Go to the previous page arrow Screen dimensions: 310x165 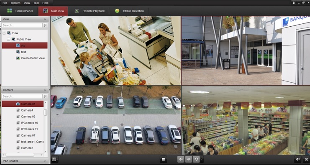point(181,159)
